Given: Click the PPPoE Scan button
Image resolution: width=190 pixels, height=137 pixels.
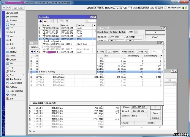Looking at the screenshot, I should point(142,52).
